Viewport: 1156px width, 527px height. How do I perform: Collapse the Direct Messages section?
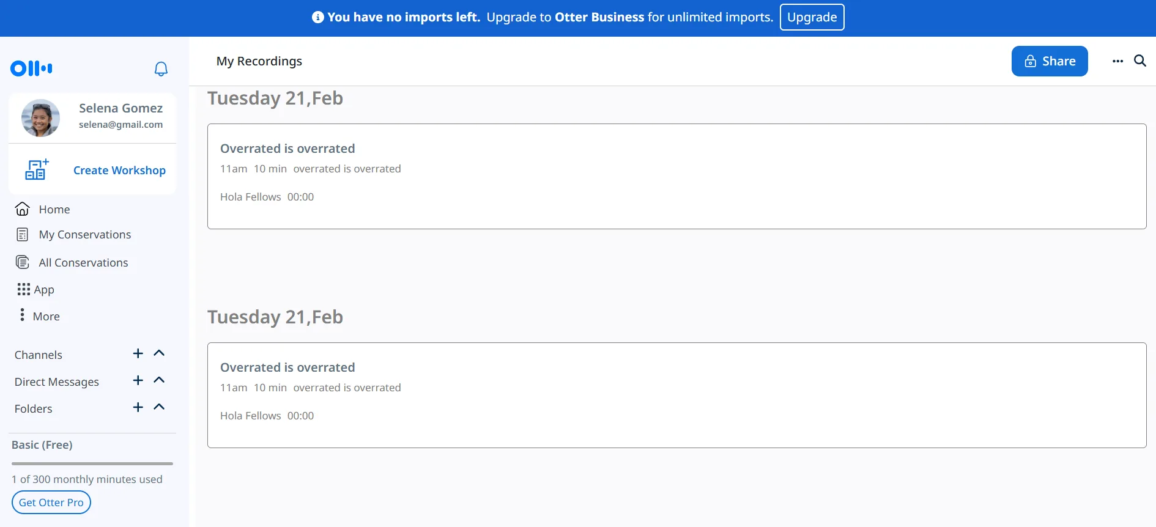[159, 380]
